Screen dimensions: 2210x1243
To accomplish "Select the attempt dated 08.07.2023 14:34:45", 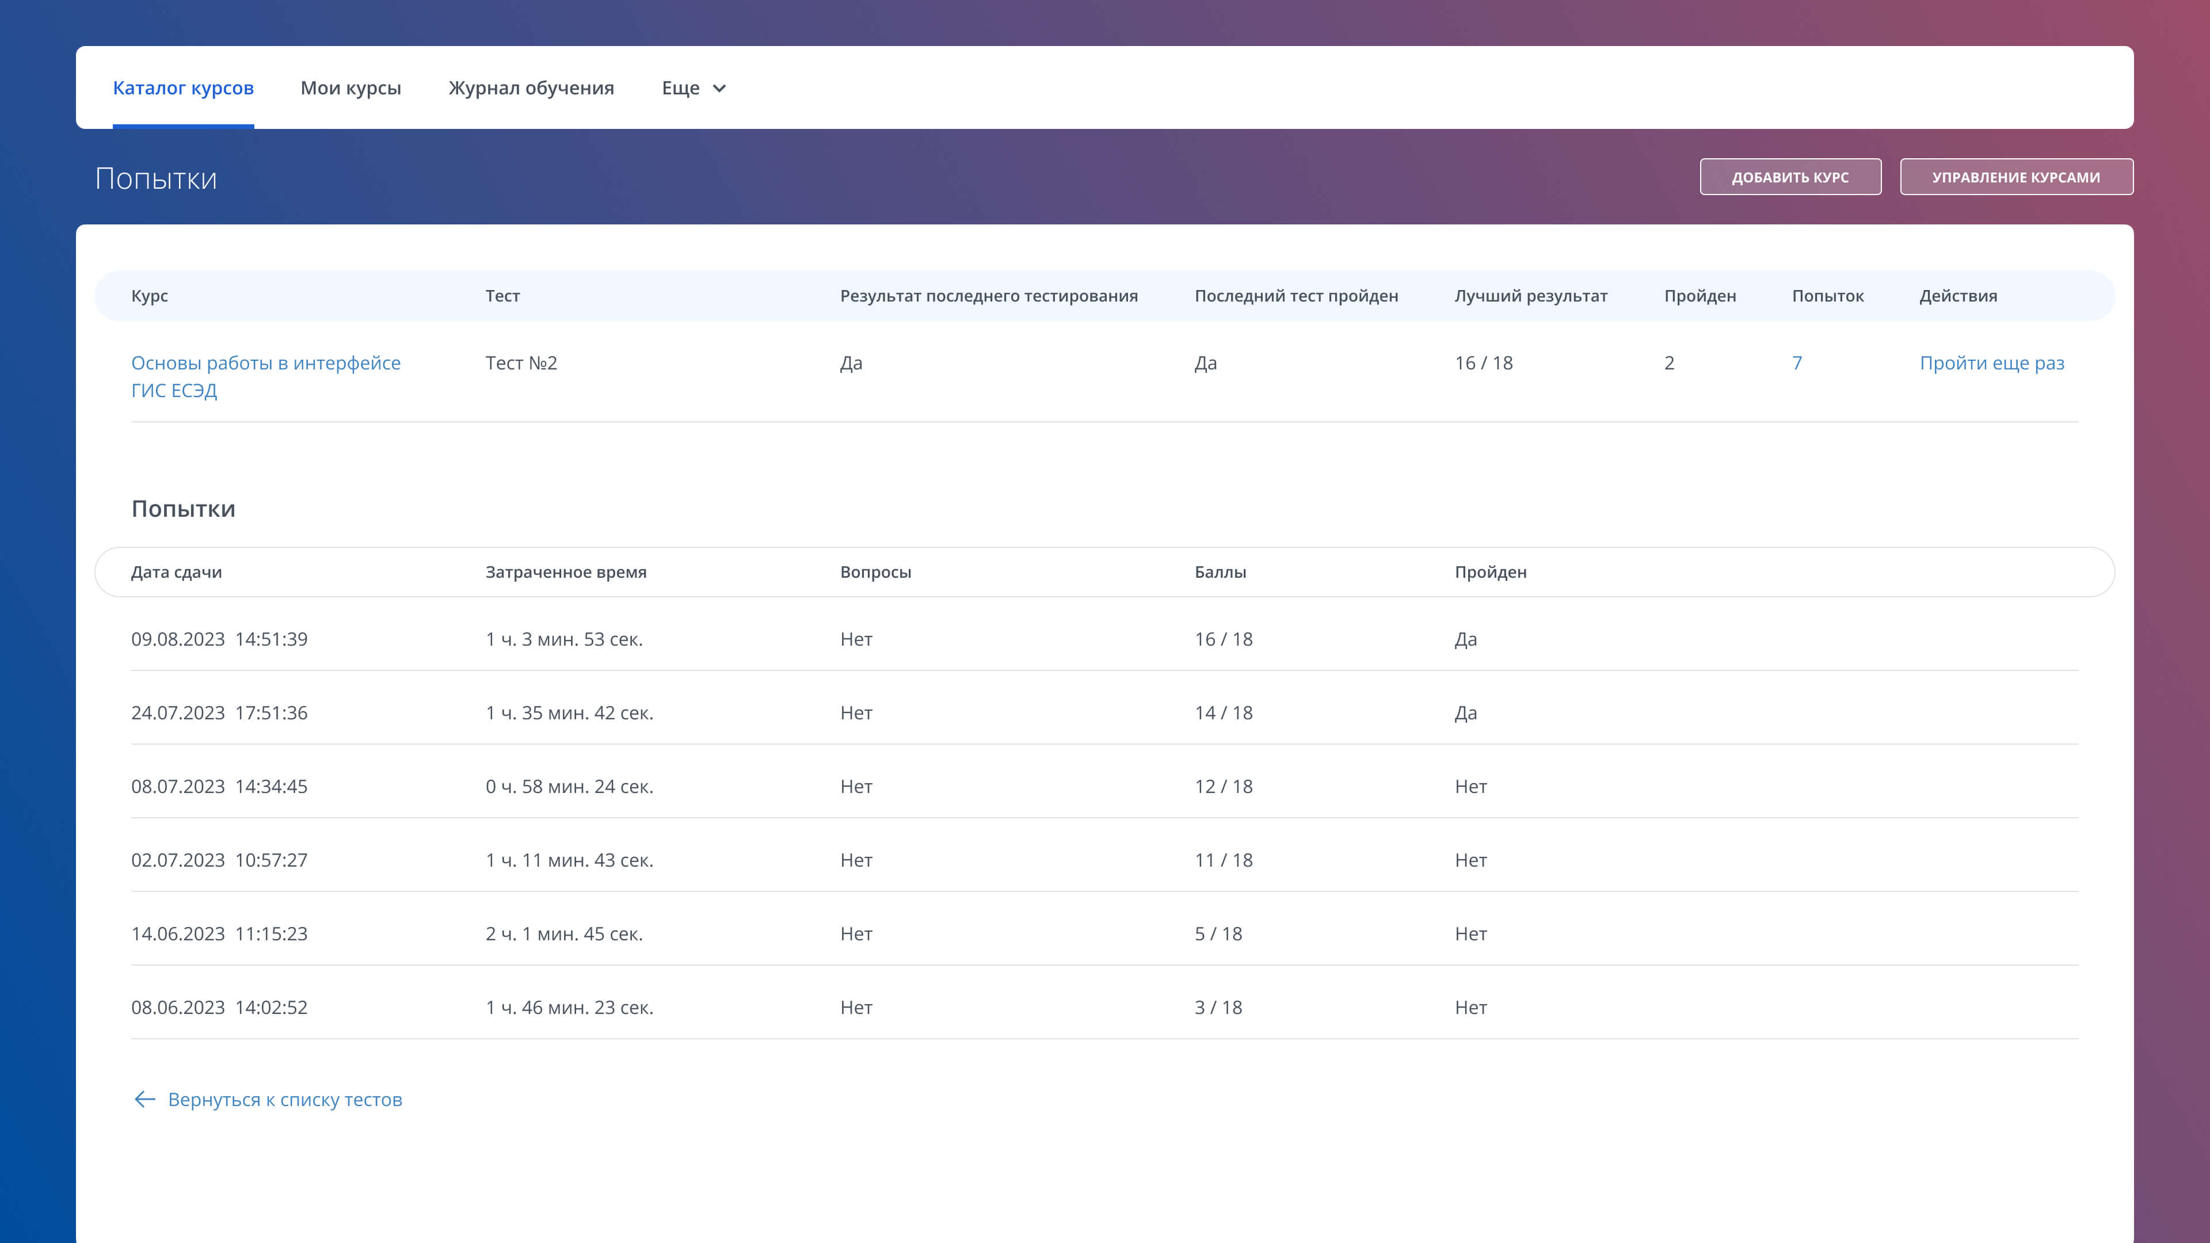I will (219, 787).
